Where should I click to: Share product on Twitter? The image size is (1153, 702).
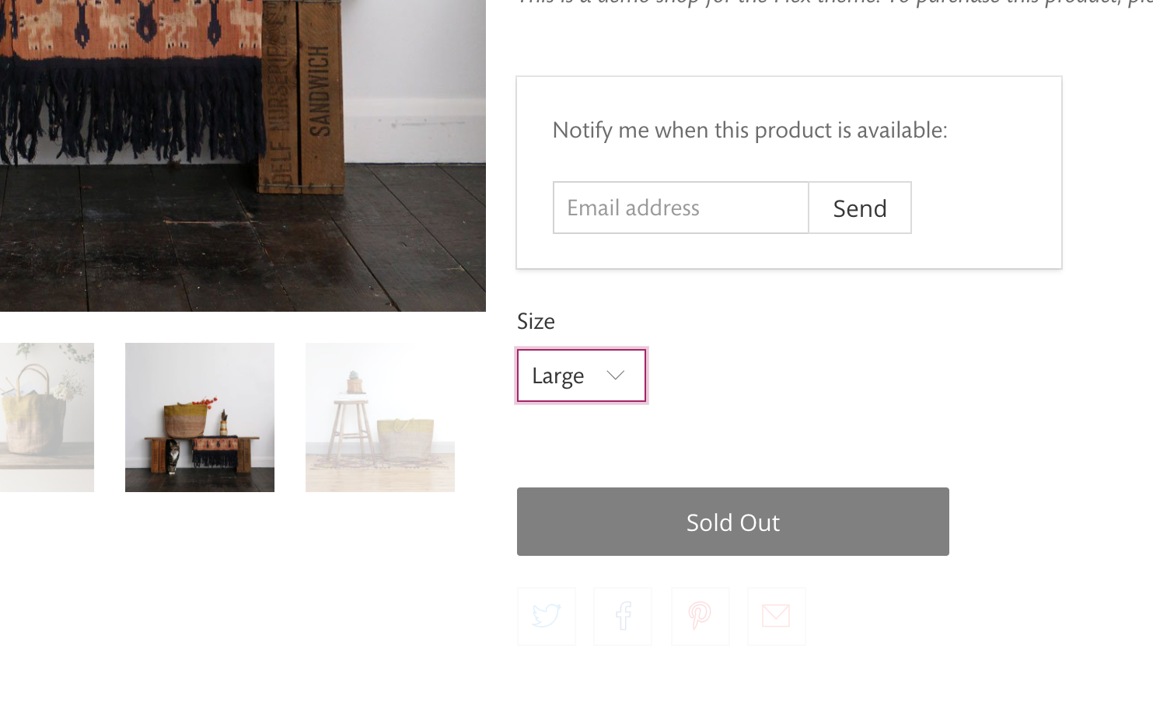(x=547, y=616)
